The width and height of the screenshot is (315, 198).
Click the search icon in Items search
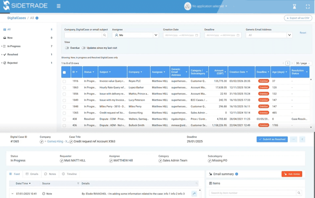click(299, 193)
